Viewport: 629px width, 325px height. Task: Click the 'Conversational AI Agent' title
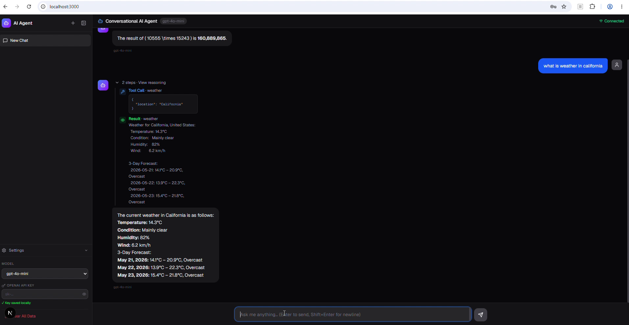coord(131,21)
